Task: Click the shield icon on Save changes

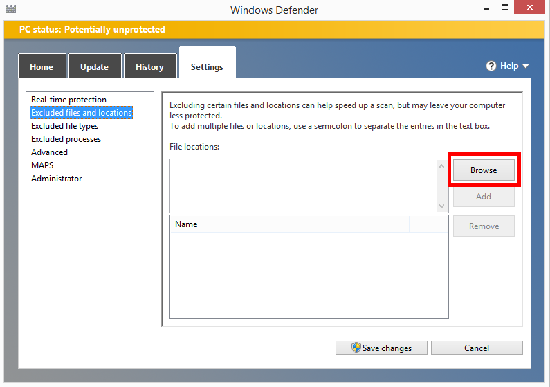Action: coord(356,348)
